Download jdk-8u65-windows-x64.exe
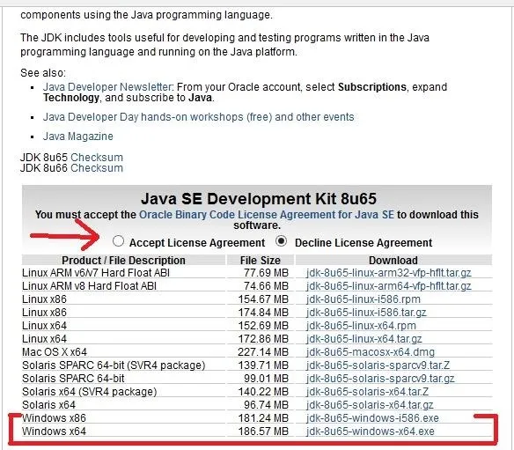514x450 pixels. coord(370,431)
